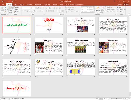Open the View tab
131x100 pixels.
click(61, 4)
